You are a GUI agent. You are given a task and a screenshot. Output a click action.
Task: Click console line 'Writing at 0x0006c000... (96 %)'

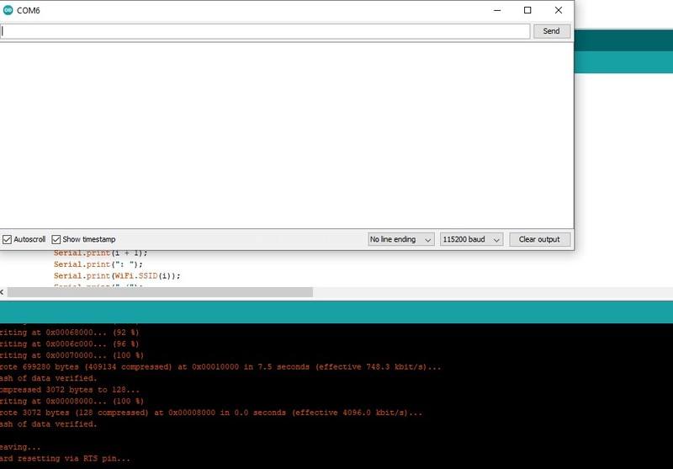click(x=69, y=344)
